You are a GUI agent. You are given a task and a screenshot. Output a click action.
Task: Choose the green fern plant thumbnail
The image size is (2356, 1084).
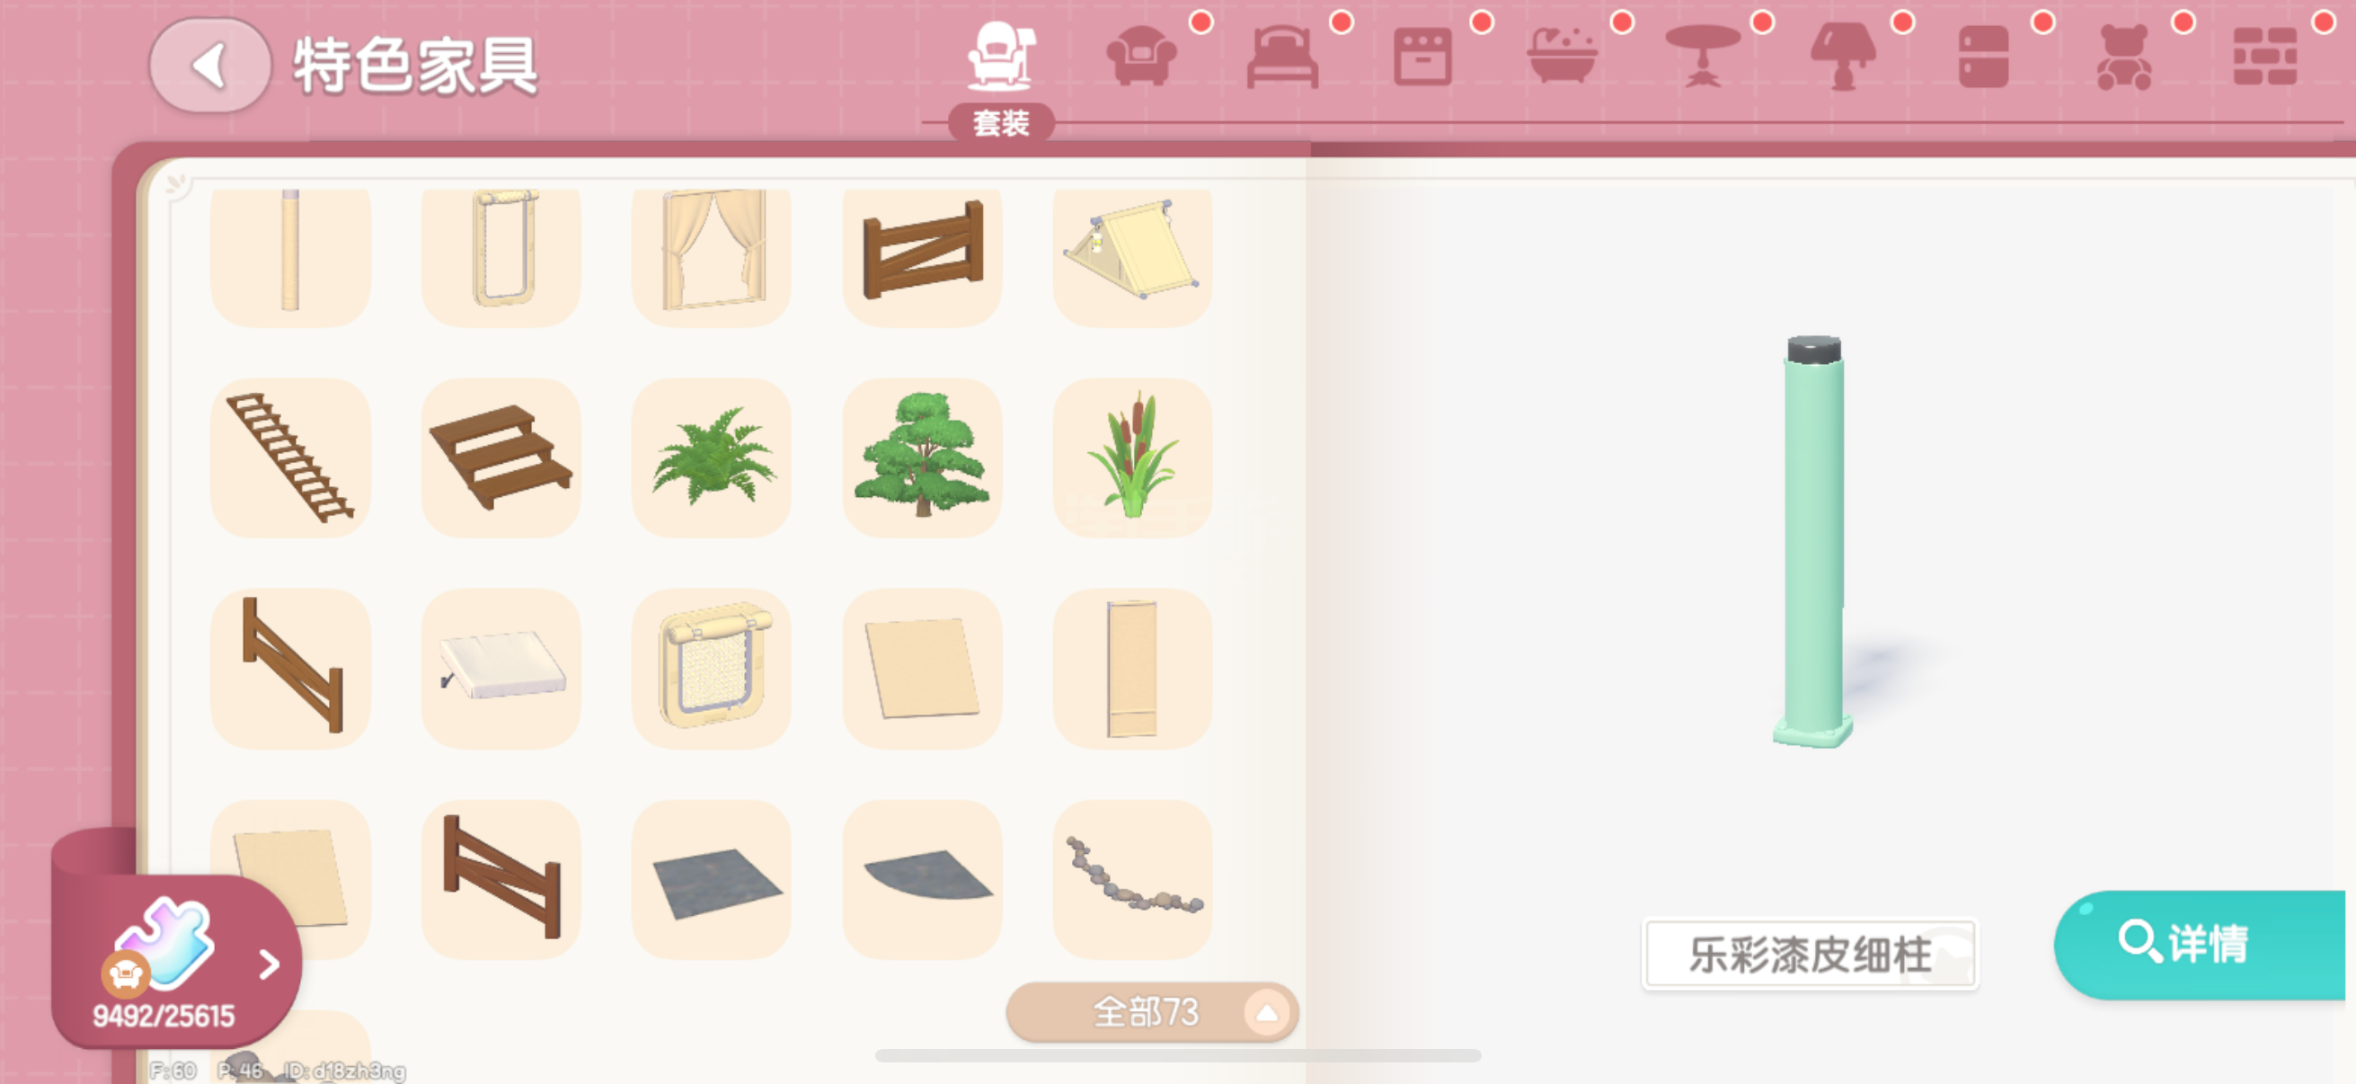[x=712, y=458]
